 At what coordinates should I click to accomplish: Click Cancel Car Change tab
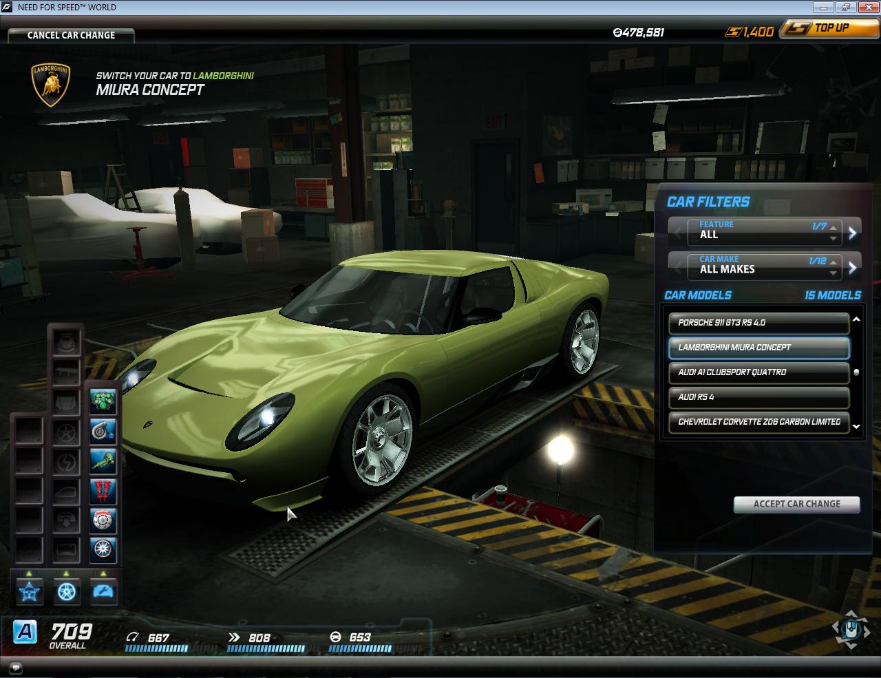coord(71,35)
